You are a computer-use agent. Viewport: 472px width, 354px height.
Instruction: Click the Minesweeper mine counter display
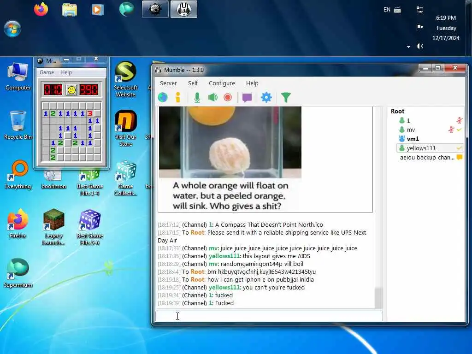point(53,90)
